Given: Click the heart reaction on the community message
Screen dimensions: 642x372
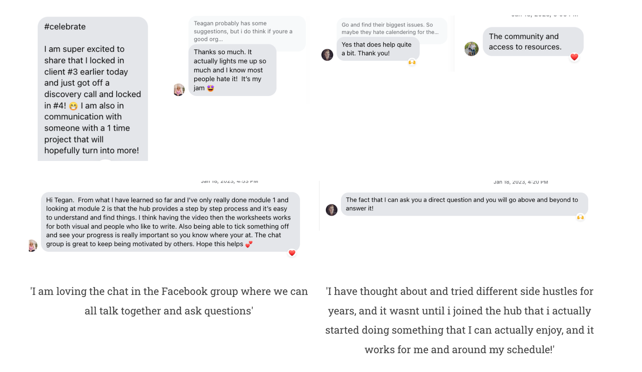Looking at the screenshot, I should tap(574, 57).
